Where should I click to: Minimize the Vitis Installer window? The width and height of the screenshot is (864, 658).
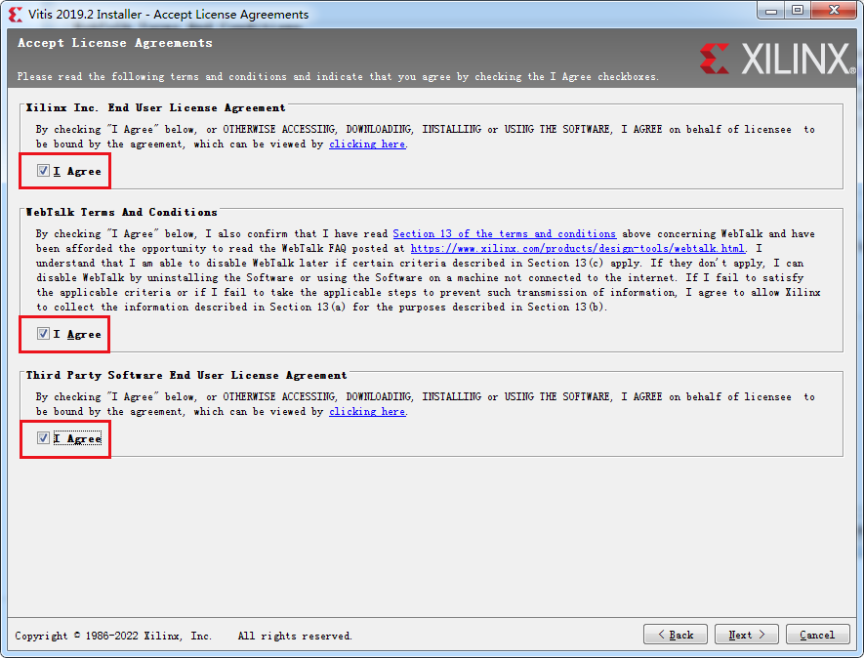pyautogui.click(x=771, y=11)
